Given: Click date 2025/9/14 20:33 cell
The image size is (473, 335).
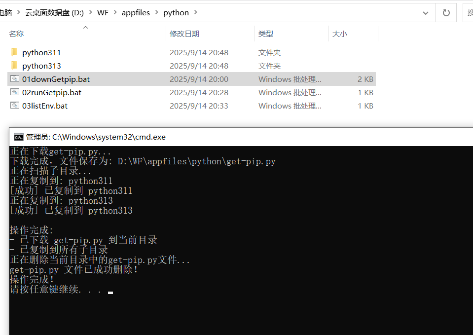Looking at the screenshot, I should [x=199, y=106].
